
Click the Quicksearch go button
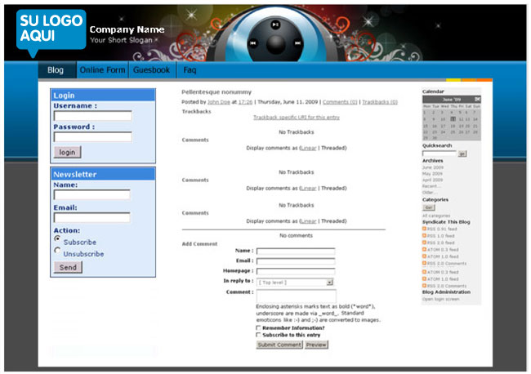pyautogui.click(x=462, y=154)
